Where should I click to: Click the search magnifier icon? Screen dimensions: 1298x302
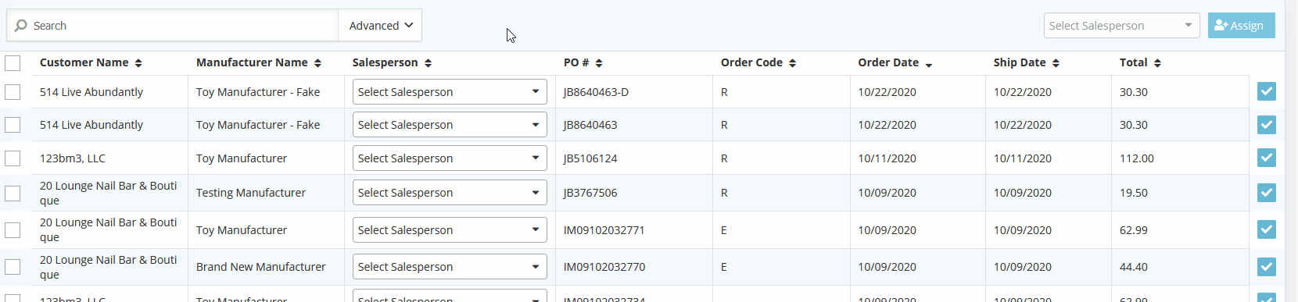pos(21,26)
